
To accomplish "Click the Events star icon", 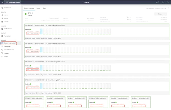I will [x=2, y=18].
